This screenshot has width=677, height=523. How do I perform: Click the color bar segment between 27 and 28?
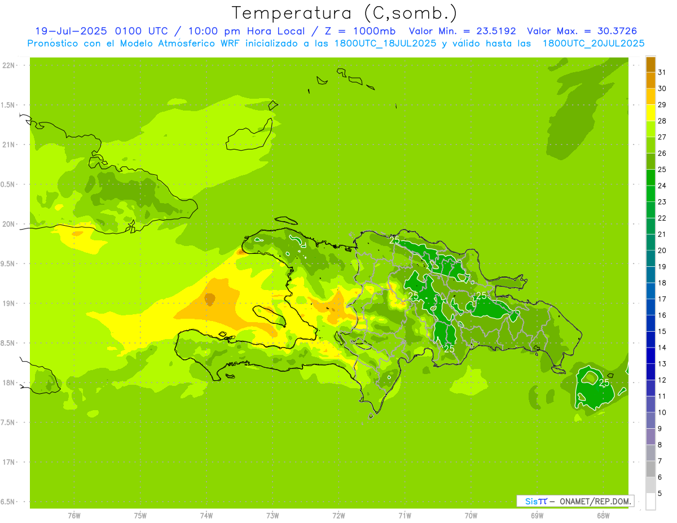pyautogui.click(x=650, y=129)
